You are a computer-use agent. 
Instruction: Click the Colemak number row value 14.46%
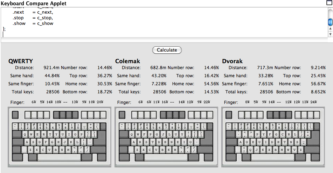pyautogui.click(x=211, y=68)
